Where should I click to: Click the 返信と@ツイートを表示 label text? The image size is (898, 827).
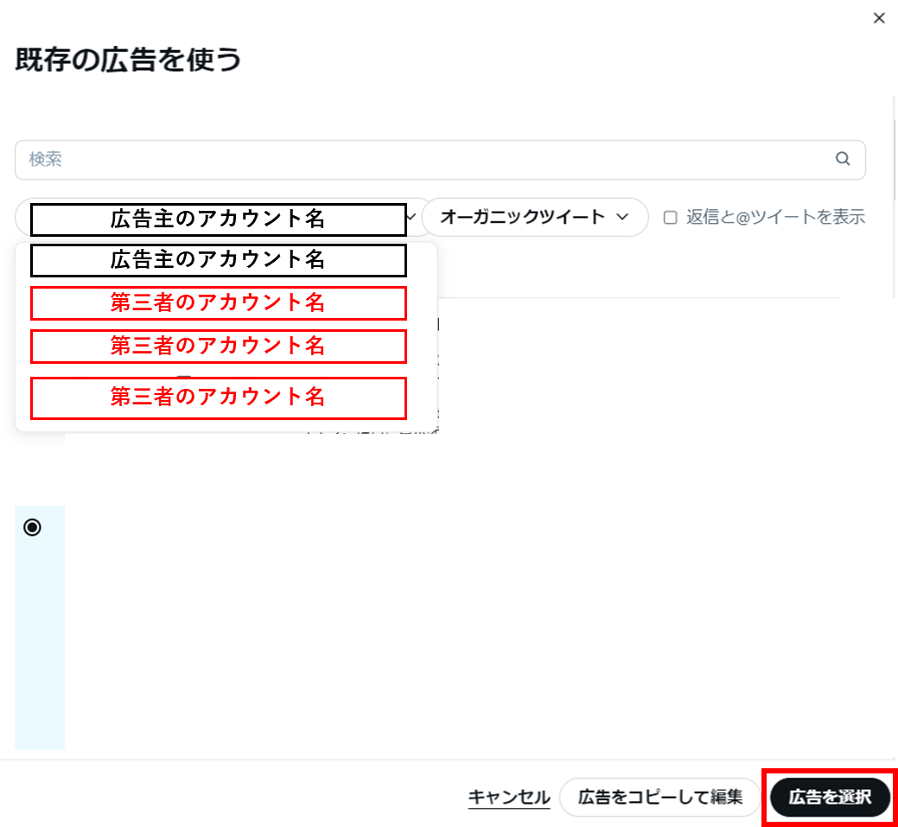point(775,218)
